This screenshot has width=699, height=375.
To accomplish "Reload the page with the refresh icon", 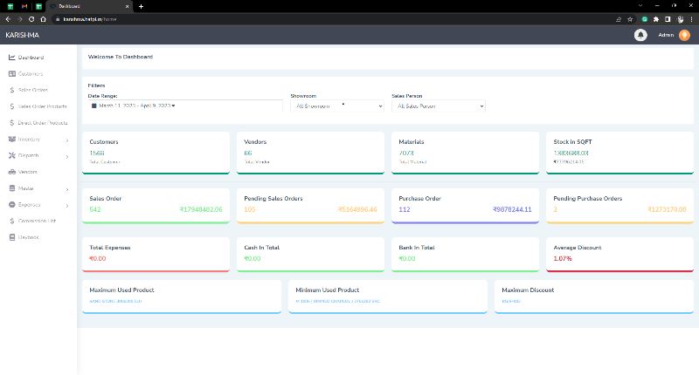I will 31,19.
